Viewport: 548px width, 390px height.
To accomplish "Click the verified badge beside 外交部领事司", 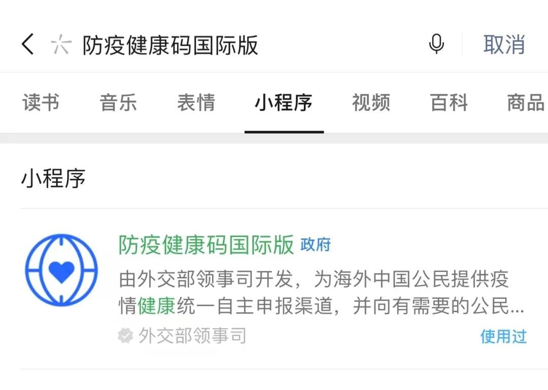I will (125, 336).
